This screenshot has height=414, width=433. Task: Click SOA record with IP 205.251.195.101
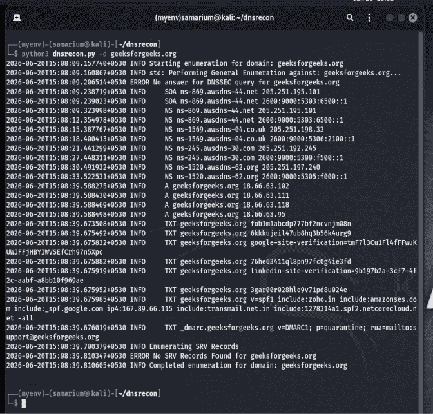pos(163,92)
